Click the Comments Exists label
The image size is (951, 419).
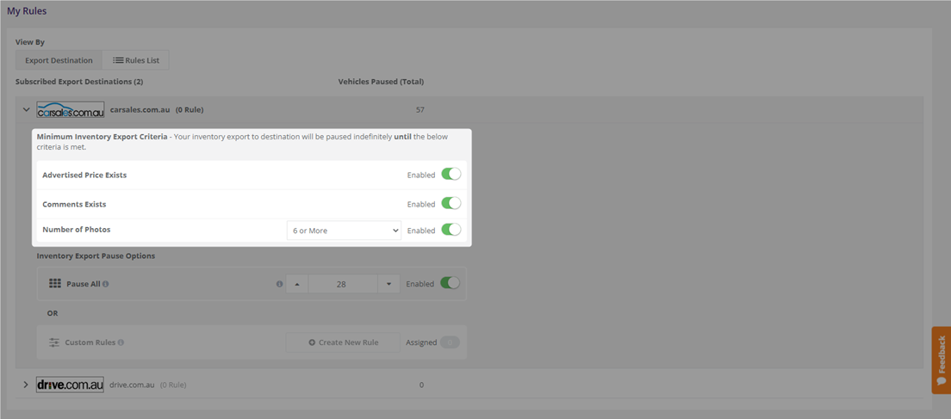74,204
